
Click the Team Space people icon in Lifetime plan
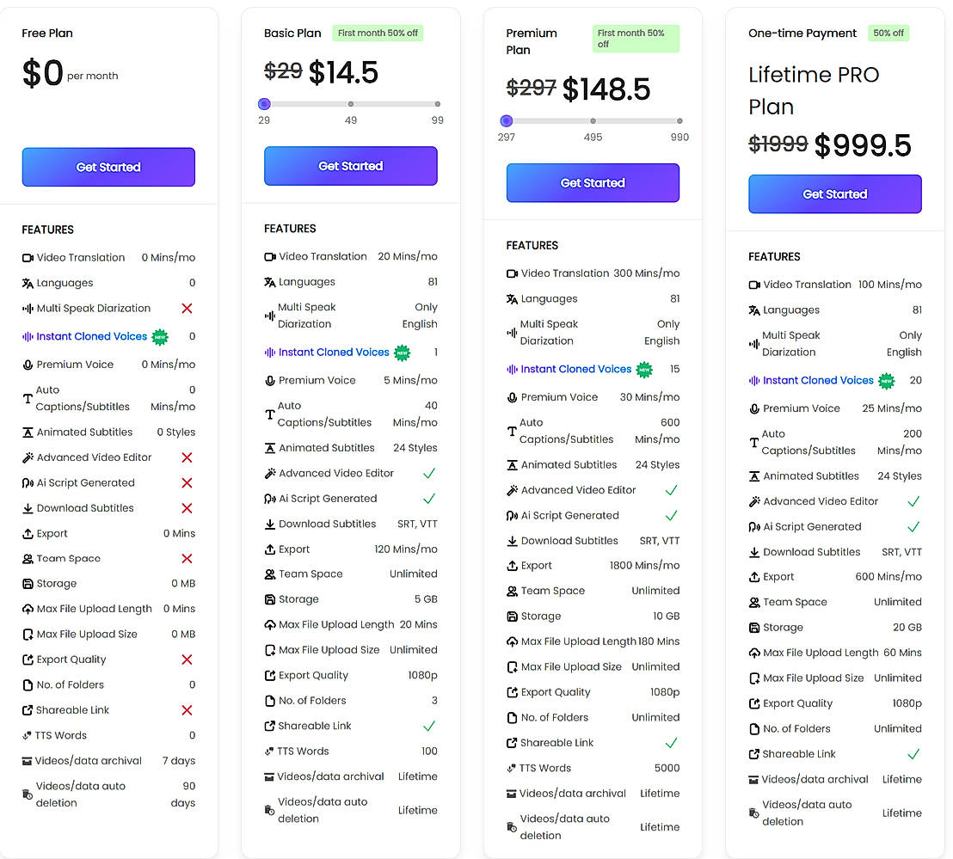tap(754, 603)
